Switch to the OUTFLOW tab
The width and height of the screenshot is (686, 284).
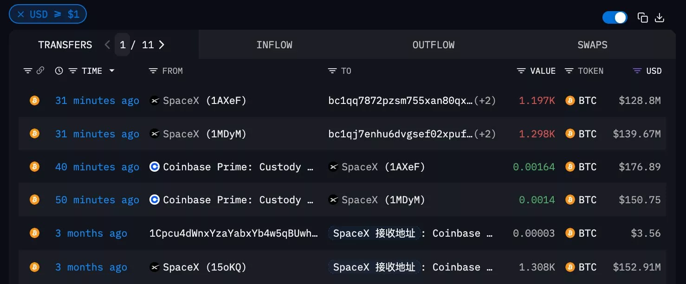433,45
